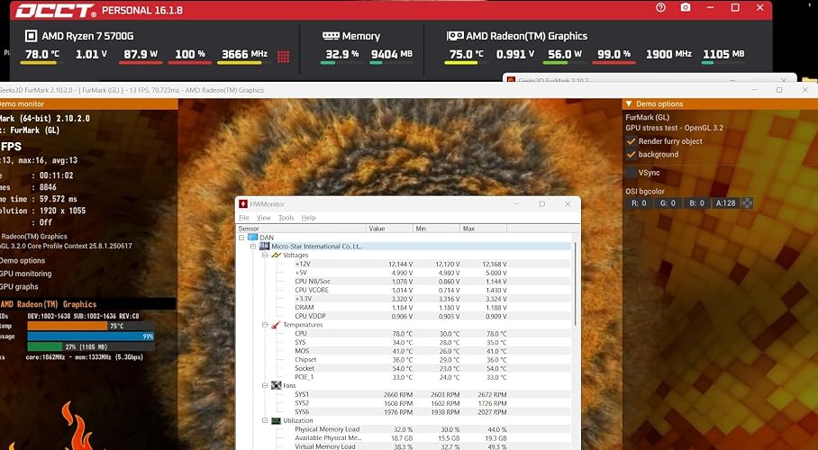Click the G: 0 bgcolor field
818x450 pixels.
pyautogui.click(x=668, y=203)
